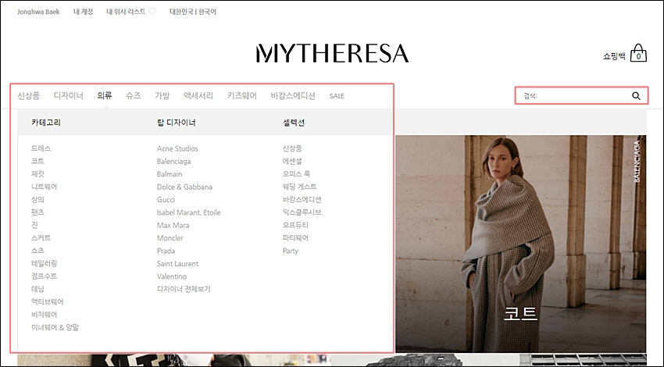The width and height of the screenshot is (664, 367).
Task: Open 파티웨어 selection
Action: point(295,237)
